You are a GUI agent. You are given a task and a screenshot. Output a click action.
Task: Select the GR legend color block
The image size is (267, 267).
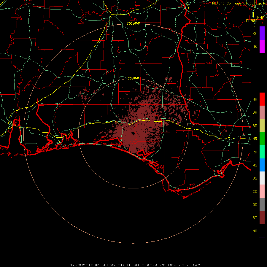(262, 112)
